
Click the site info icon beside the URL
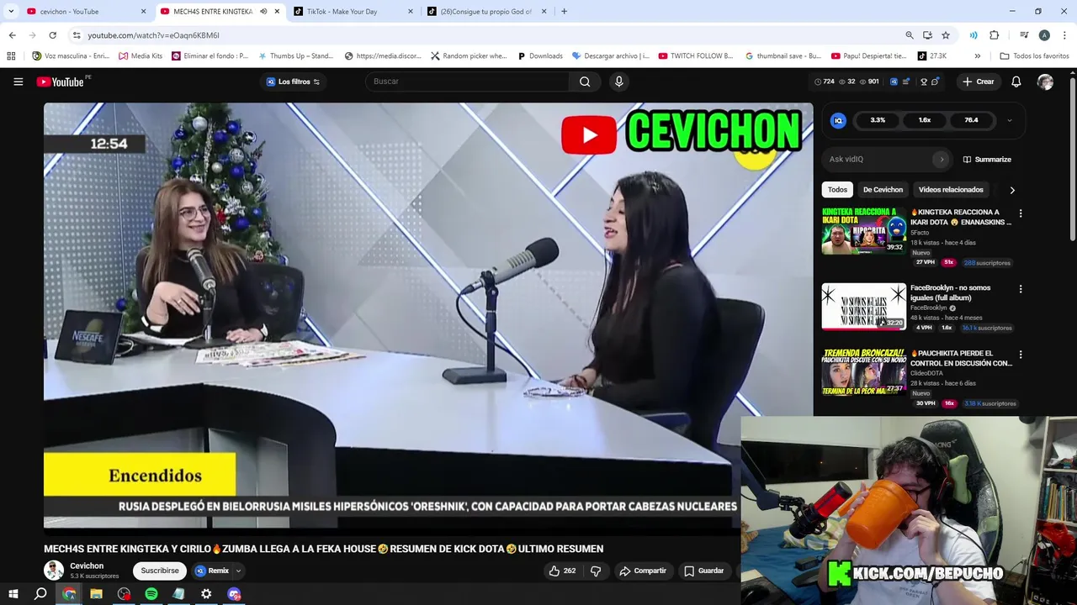[x=77, y=35]
